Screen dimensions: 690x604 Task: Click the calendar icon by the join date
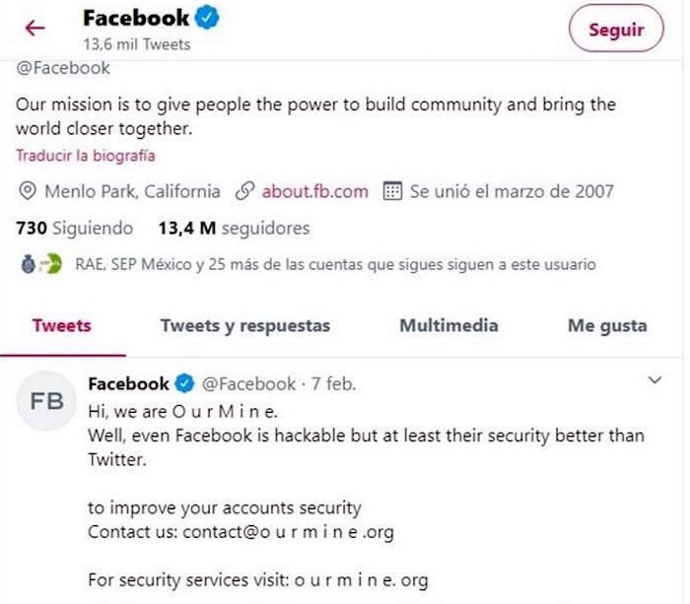(392, 191)
